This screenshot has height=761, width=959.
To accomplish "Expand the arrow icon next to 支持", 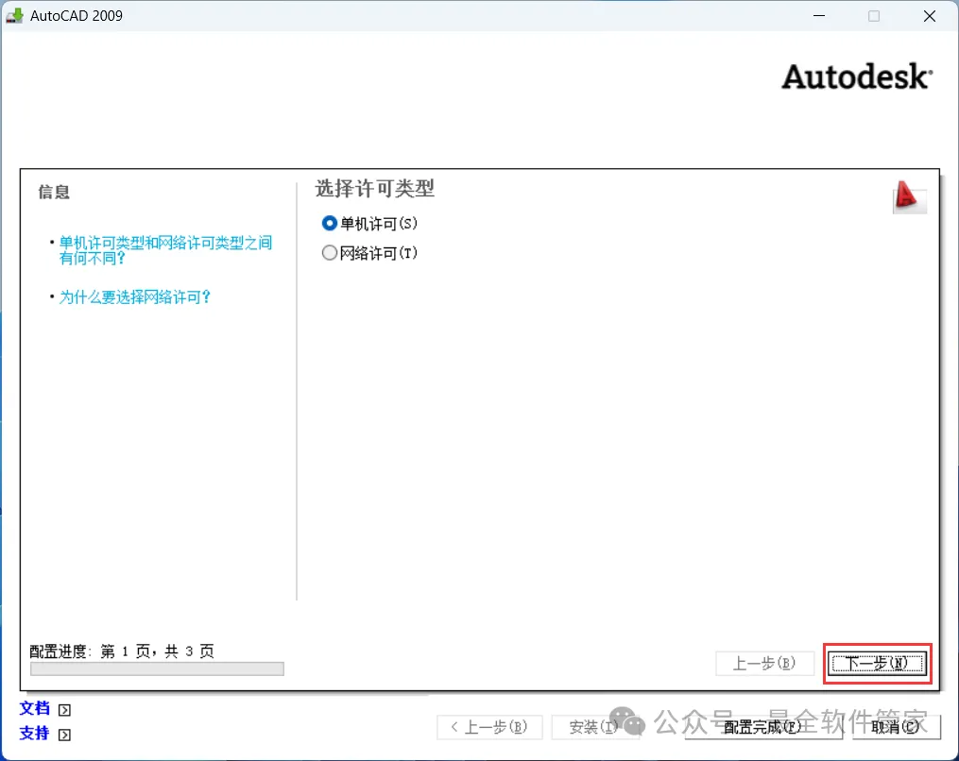I will (65, 735).
